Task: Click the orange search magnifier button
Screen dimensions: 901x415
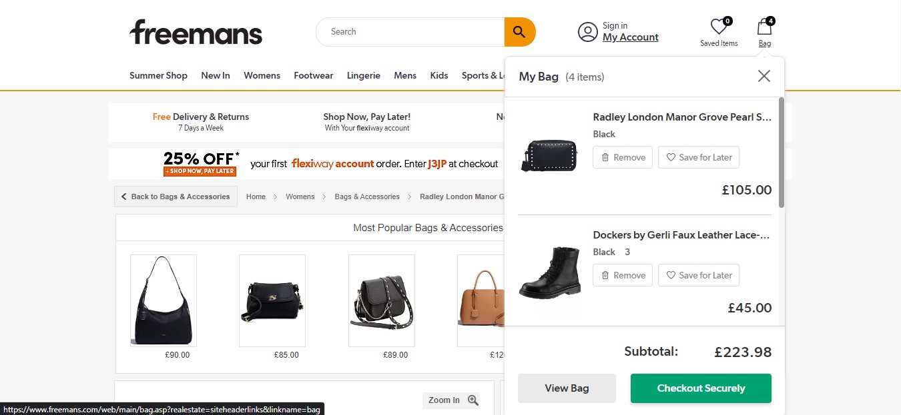Action: tap(519, 32)
